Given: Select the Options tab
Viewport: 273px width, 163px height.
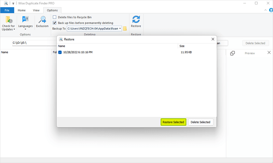Looking at the screenshot, I should 52,10.
